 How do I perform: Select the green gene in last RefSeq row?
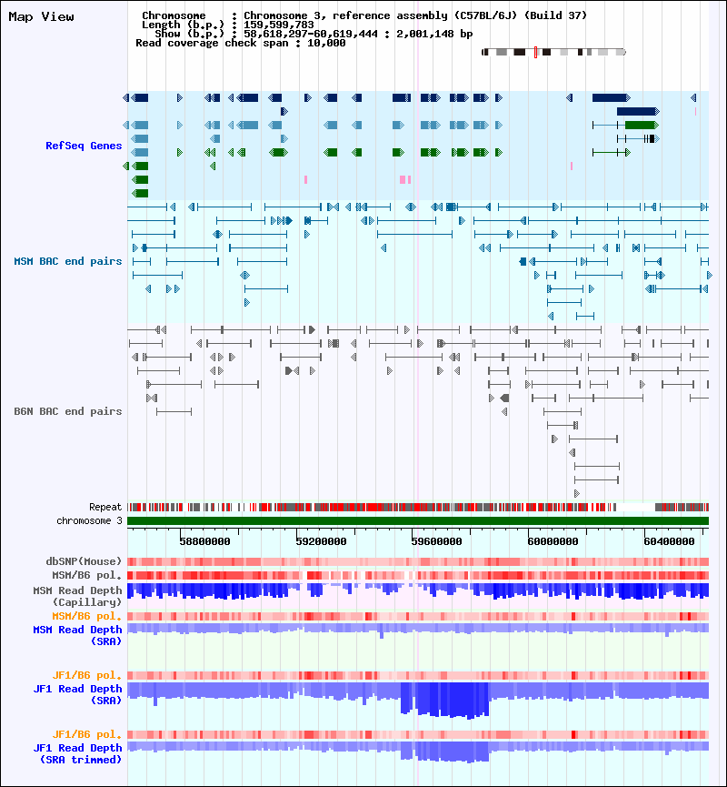pos(140,193)
